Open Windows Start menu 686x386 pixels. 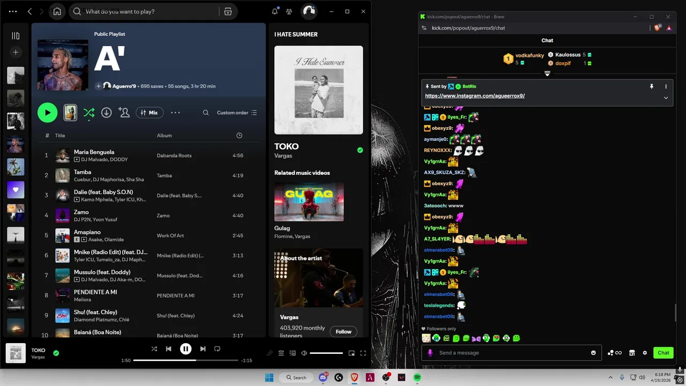[269, 377]
